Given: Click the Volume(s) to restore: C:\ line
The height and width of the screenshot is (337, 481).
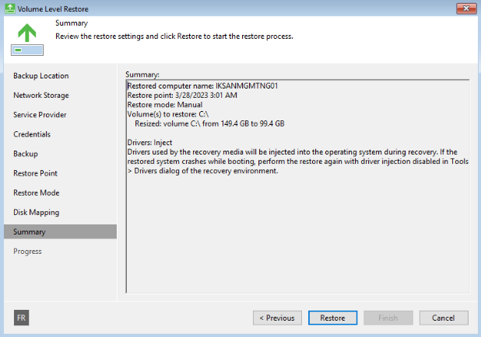Looking at the screenshot, I should coord(168,114).
